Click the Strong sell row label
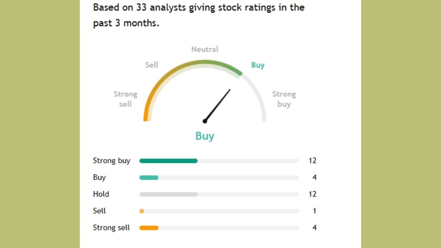The width and height of the screenshot is (441, 248). (111, 227)
